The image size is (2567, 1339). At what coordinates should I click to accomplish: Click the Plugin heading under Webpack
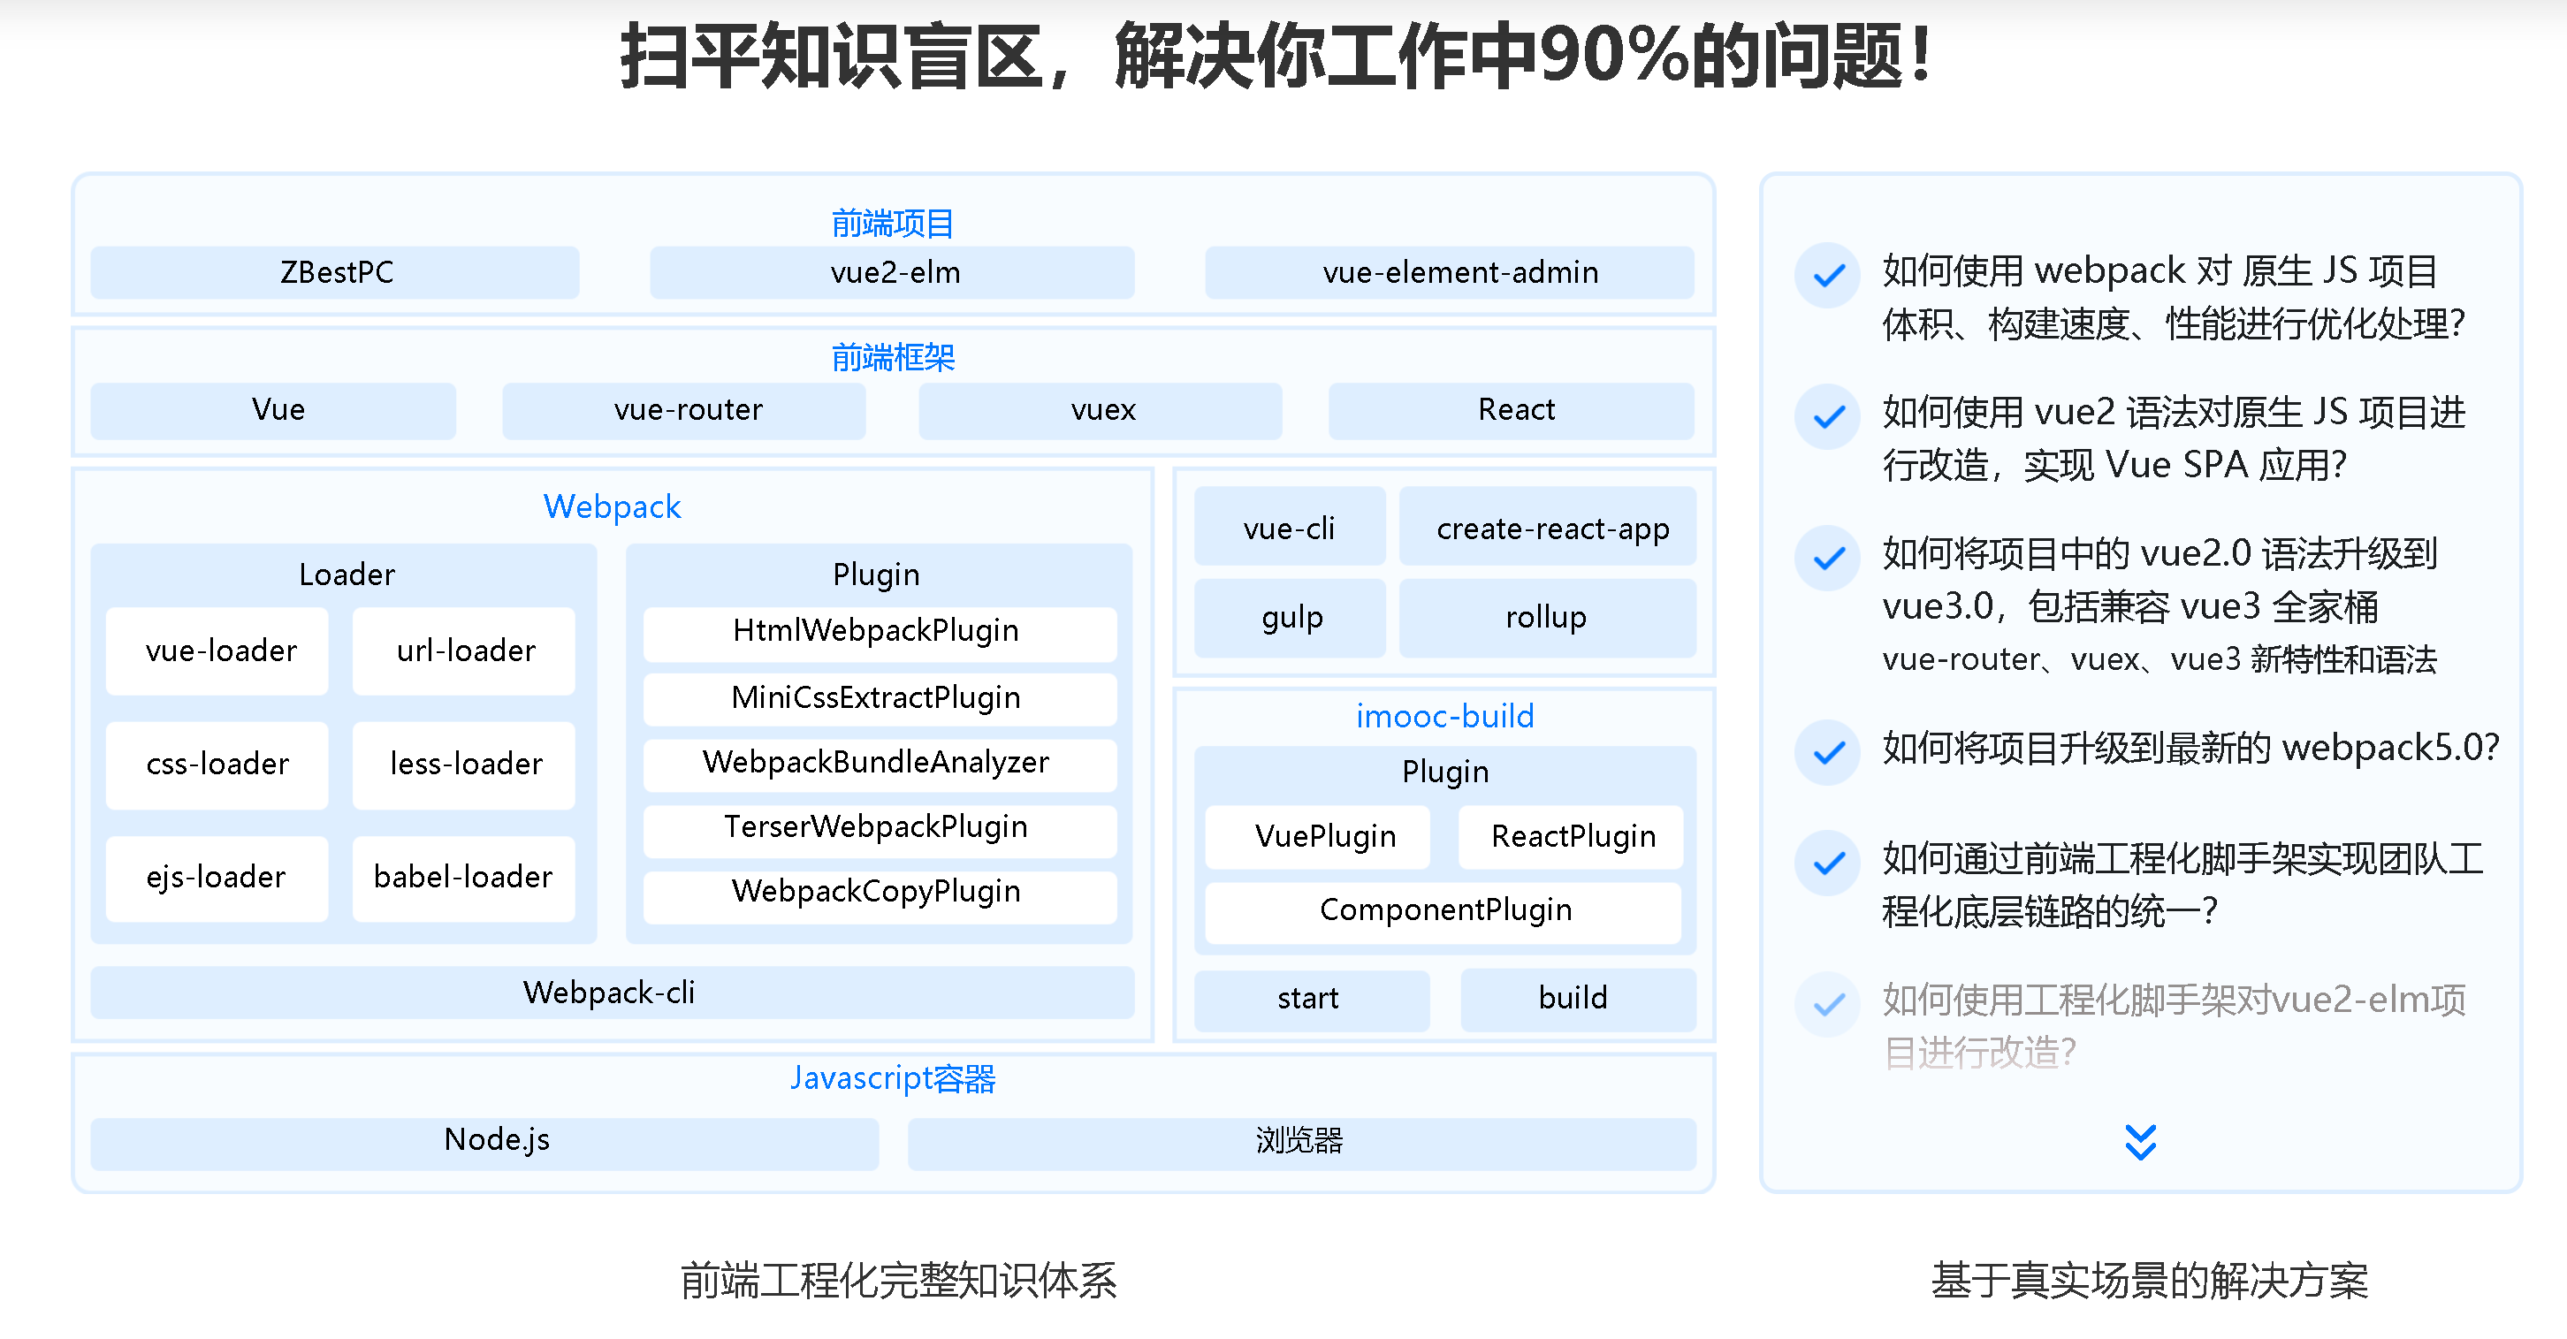pos(876,574)
